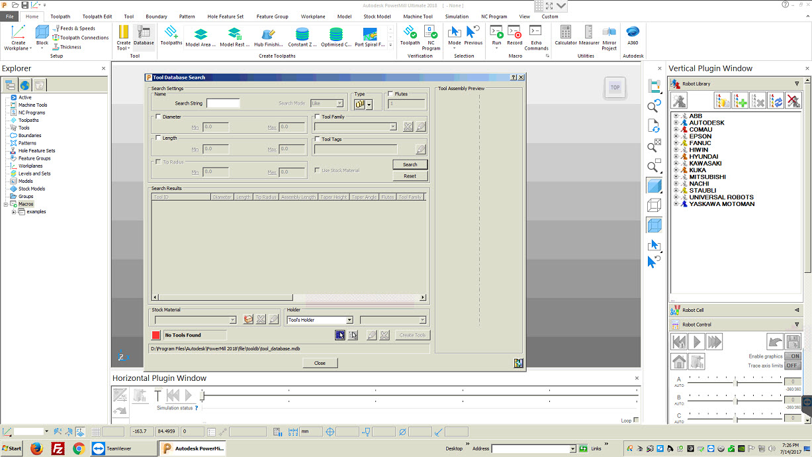Click the simulation timeline slider handle
812x457 pixels.
click(203, 395)
